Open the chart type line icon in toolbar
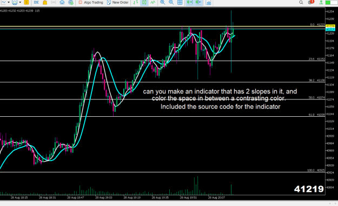Screen dimensions: 338x206 click(3, 2)
